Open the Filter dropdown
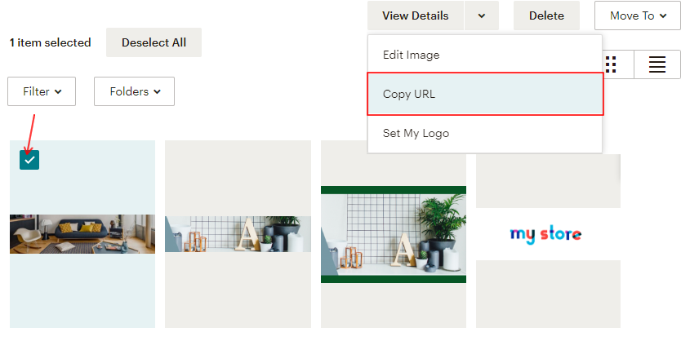 coord(42,91)
